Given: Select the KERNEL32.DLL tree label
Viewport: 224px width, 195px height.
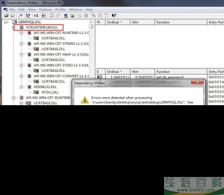Looking at the screenshot, I should tap(45, 87).
